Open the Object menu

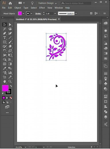click(18, 8)
